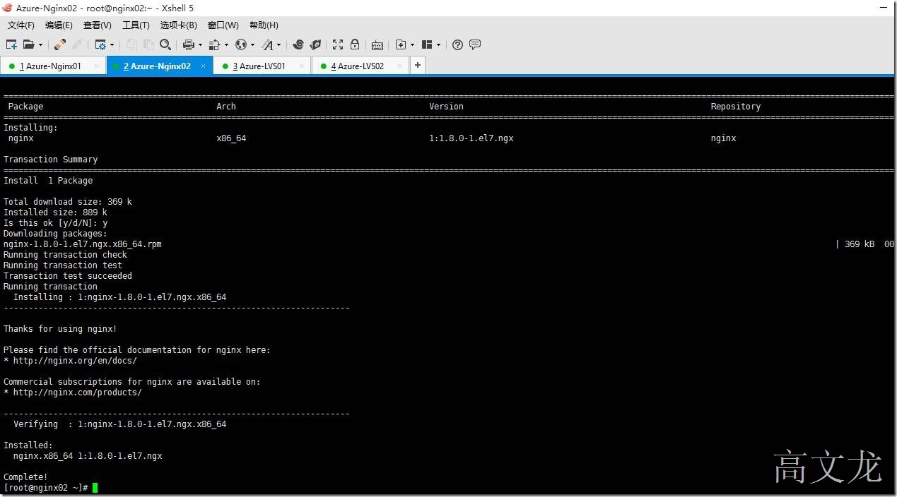Click the keyboard key mapping icon
The width and height of the screenshot is (897, 497).
[377, 45]
